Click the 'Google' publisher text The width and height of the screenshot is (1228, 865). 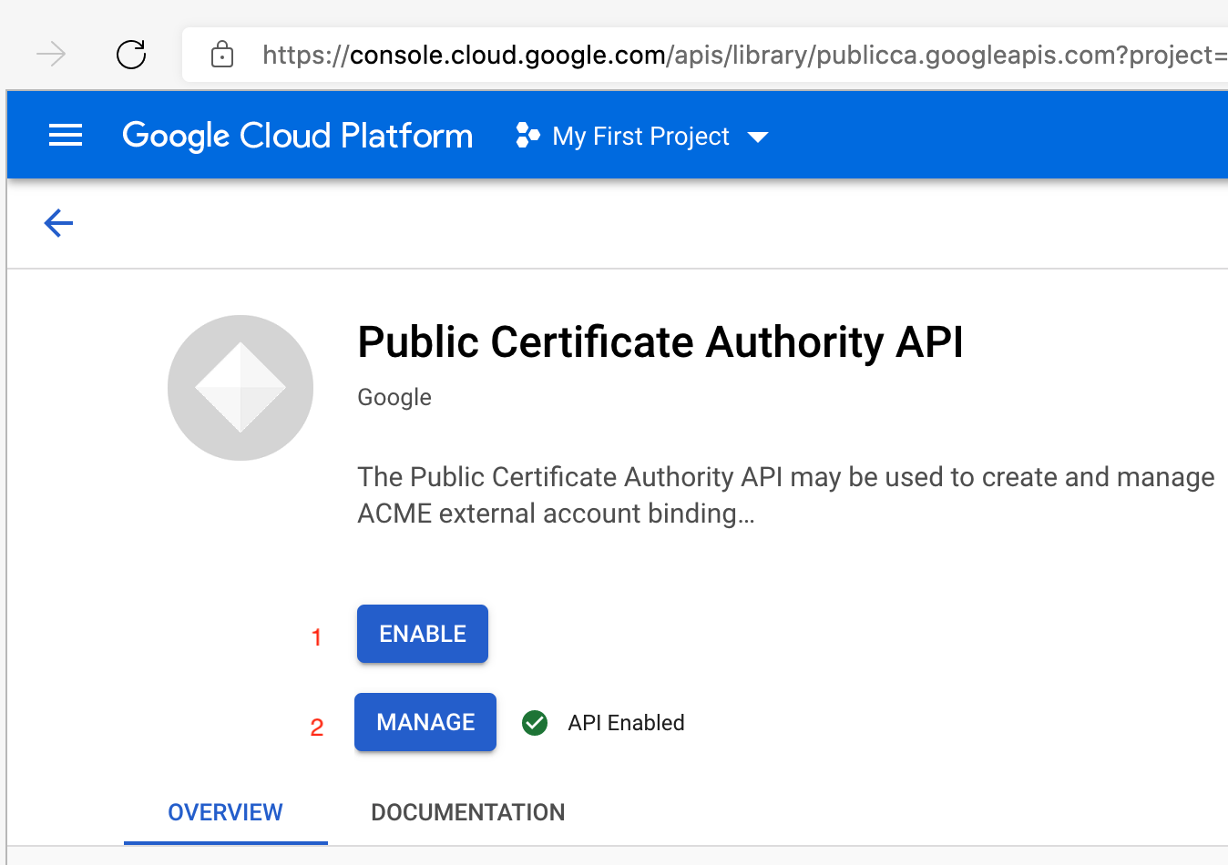tap(394, 397)
